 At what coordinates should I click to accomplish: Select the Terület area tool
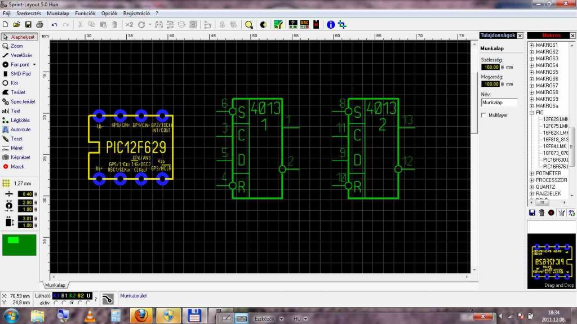point(14,92)
